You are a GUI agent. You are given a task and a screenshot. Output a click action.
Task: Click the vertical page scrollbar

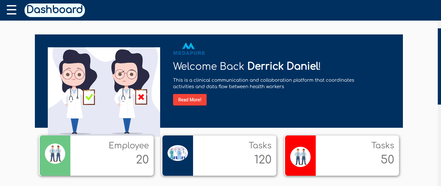439,66
